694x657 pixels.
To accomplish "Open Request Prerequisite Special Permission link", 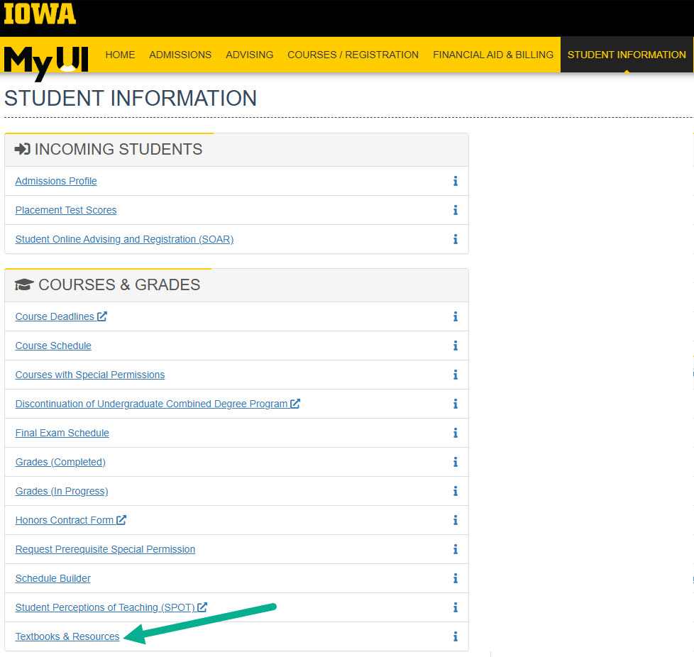I will click(105, 549).
